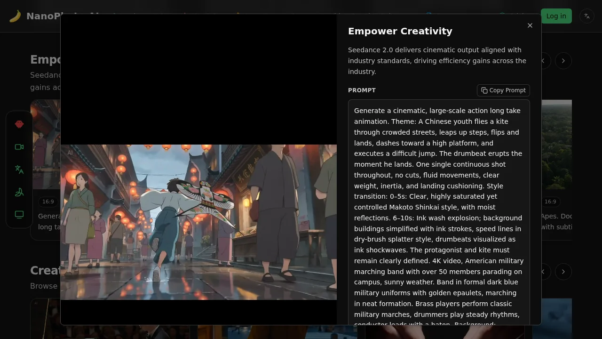Click the NanoPhoto banana logo
Image resolution: width=602 pixels, height=339 pixels.
click(15, 16)
